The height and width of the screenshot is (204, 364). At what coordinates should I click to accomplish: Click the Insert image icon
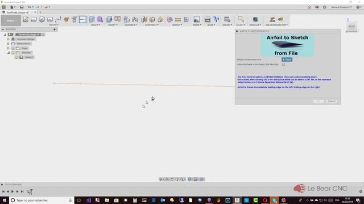197,19
